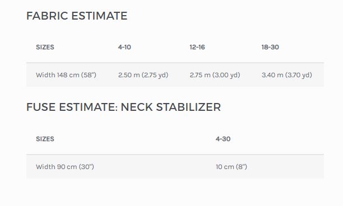
Task: Click the word ESTIMATE in the first heading
Action: (99, 16)
